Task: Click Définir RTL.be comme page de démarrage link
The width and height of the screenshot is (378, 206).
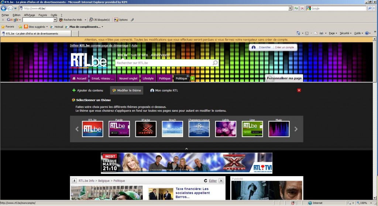Action: click(x=99, y=45)
